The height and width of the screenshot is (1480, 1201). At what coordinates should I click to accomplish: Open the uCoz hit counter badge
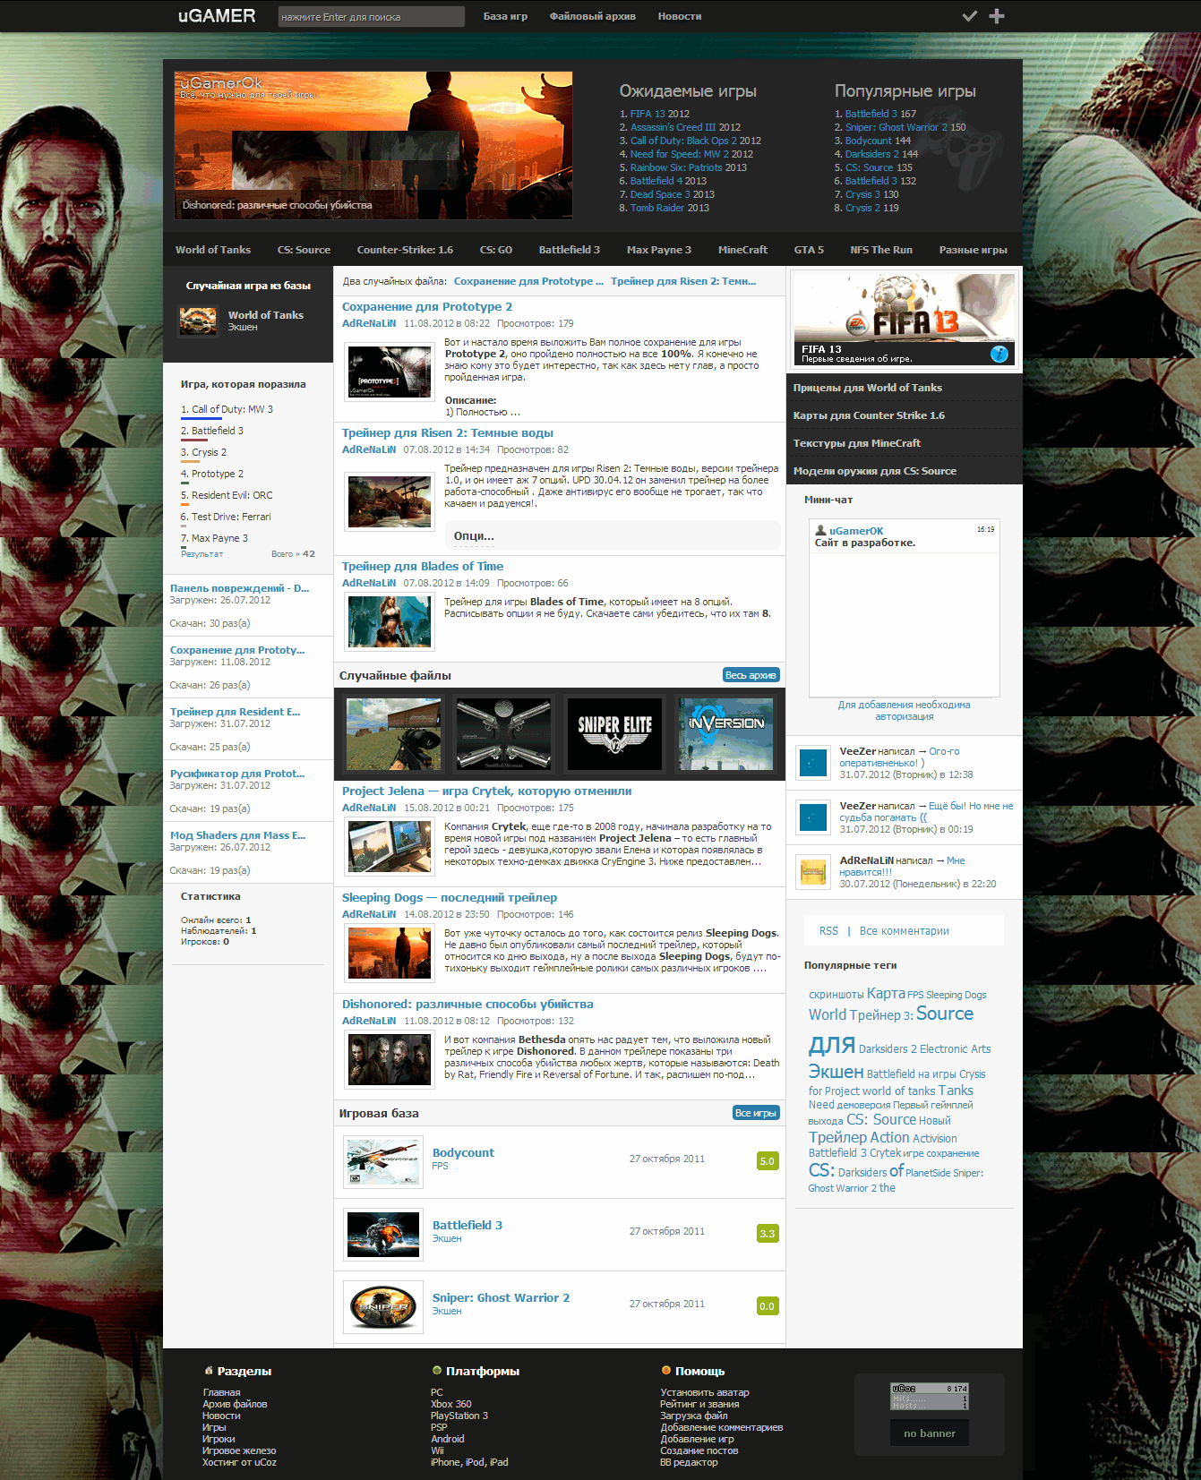click(929, 1396)
